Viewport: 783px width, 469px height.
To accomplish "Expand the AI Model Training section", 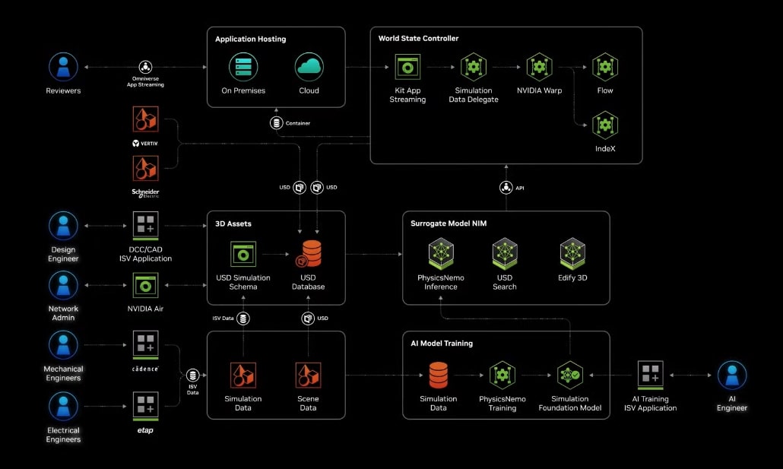I will click(441, 343).
